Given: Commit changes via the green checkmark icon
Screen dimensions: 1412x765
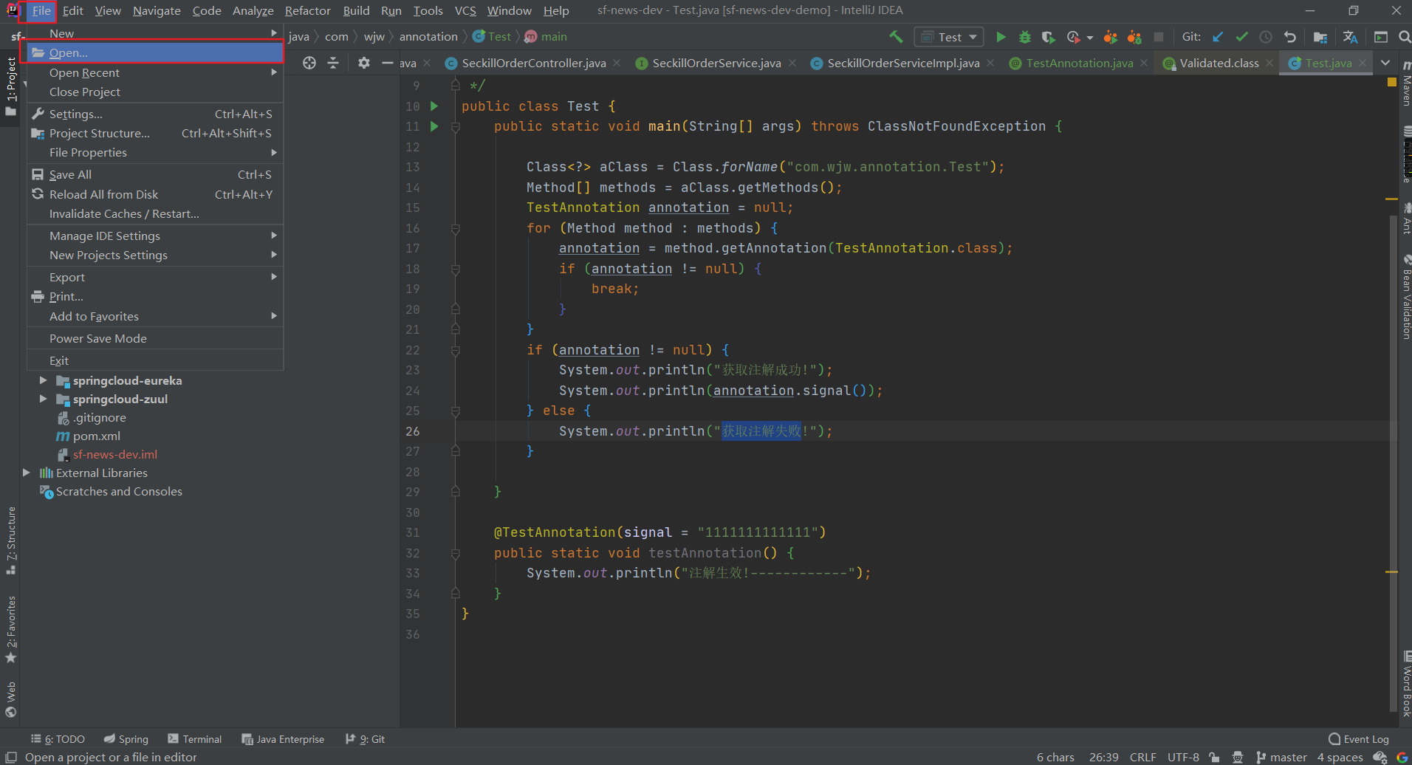Looking at the screenshot, I should pyautogui.click(x=1242, y=36).
